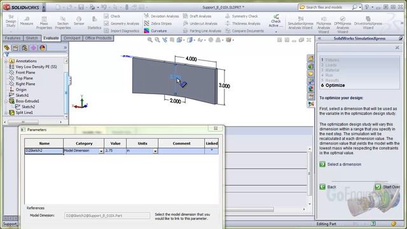Open FeatureManager design tree tab
The height and width of the screenshot is (229, 407).
7,48
